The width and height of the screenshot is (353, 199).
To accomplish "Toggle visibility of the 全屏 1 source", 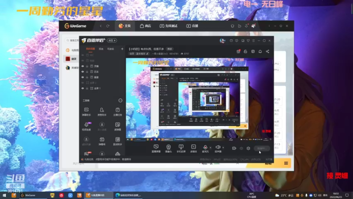I will pos(83,88).
